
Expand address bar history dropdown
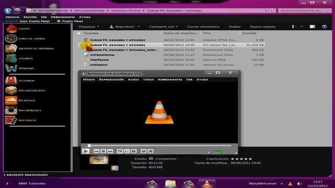pos(266,10)
